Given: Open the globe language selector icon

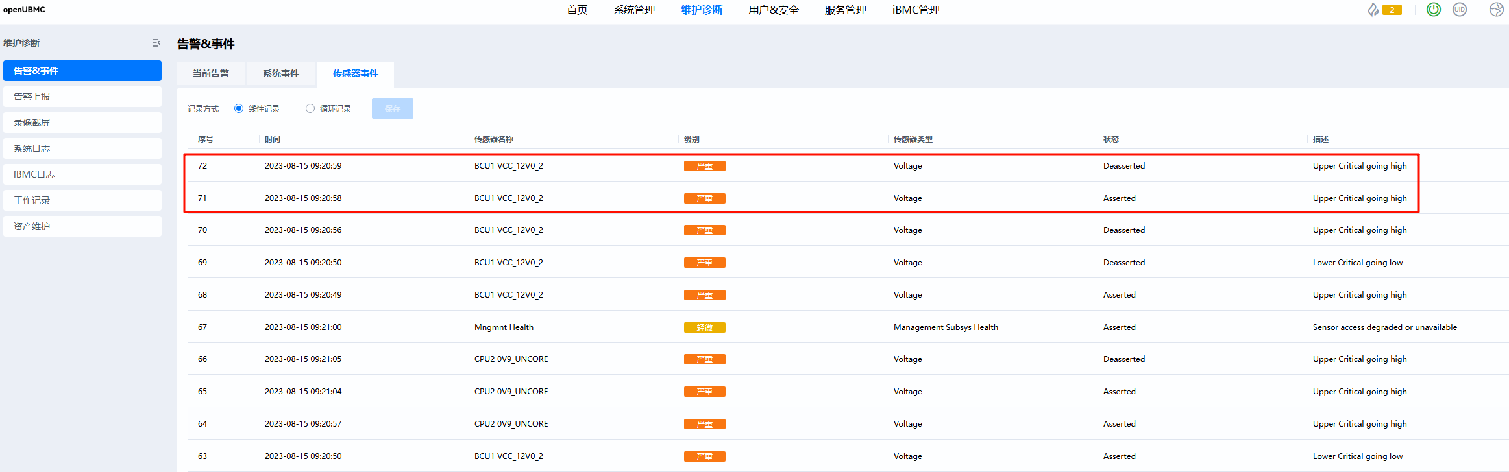Looking at the screenshot, I should point(1497,9).
